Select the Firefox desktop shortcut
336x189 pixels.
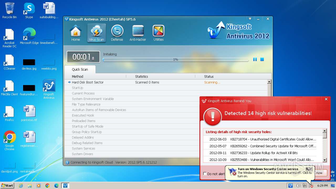[x=9, y=114]
